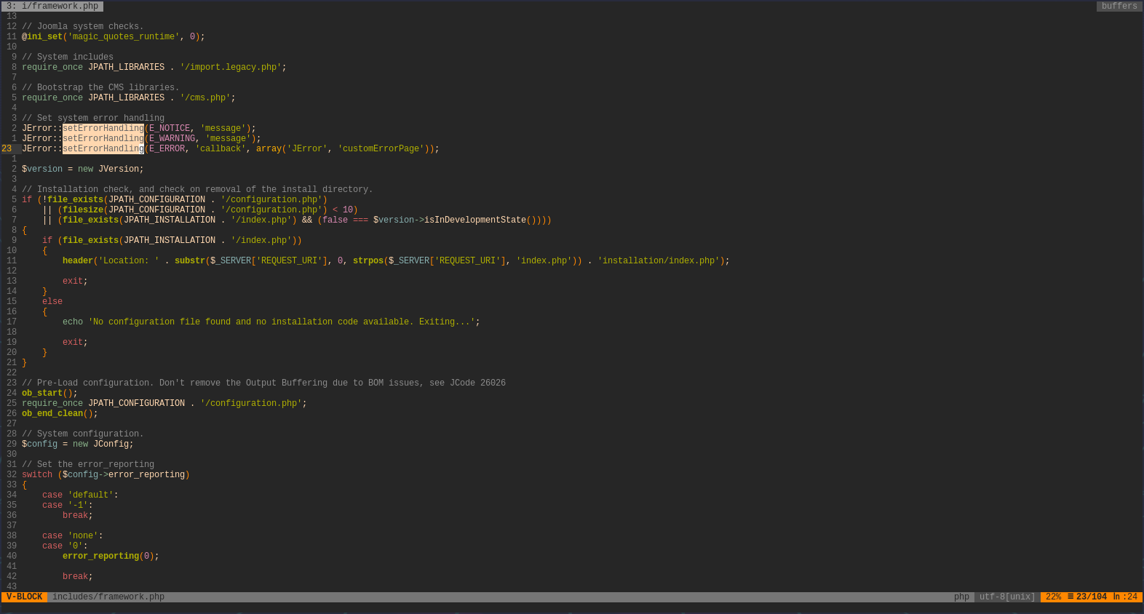Click the 'i/framework.php' buffer tab
This screenshot has width=1144, height=614.
coord(52,6)
